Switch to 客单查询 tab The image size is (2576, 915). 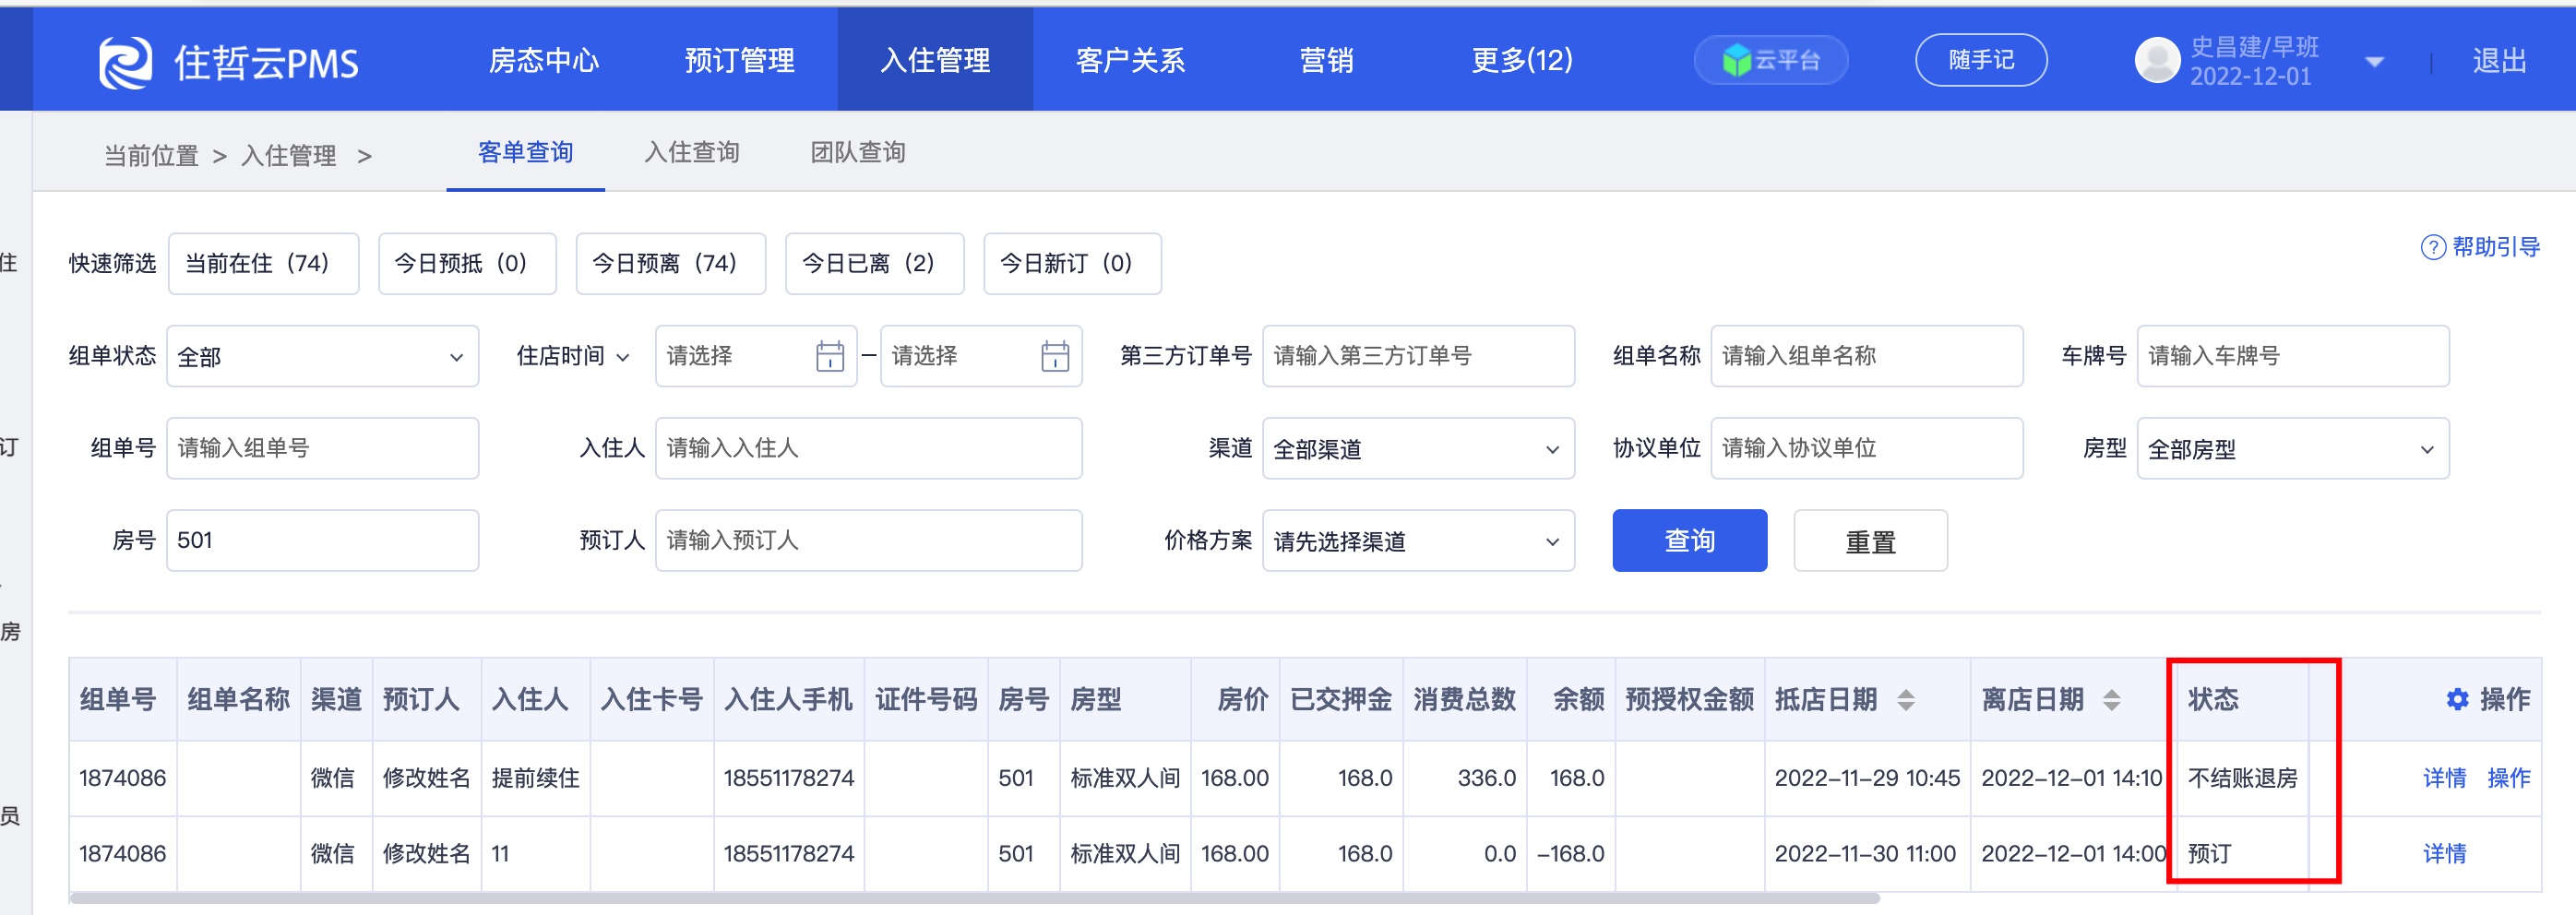click(525, 152)
